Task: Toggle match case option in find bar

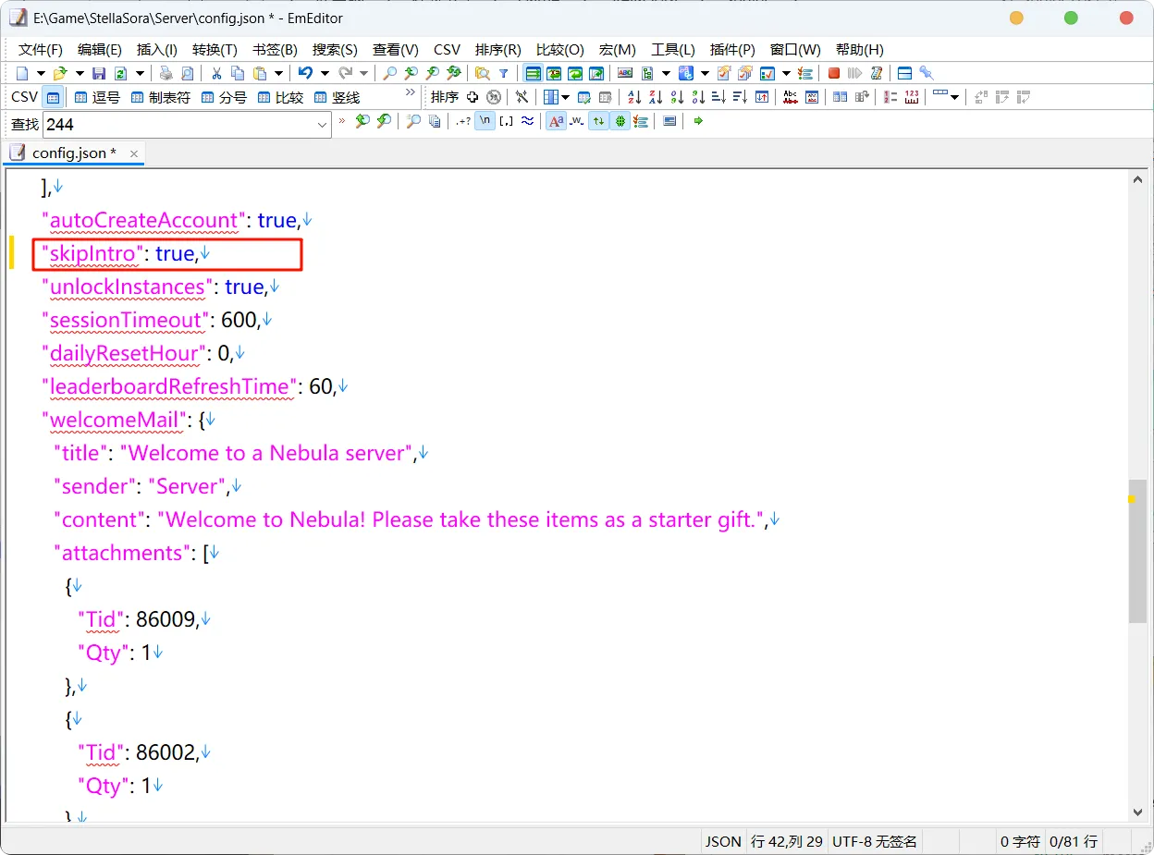Action: tap(555, 121)
